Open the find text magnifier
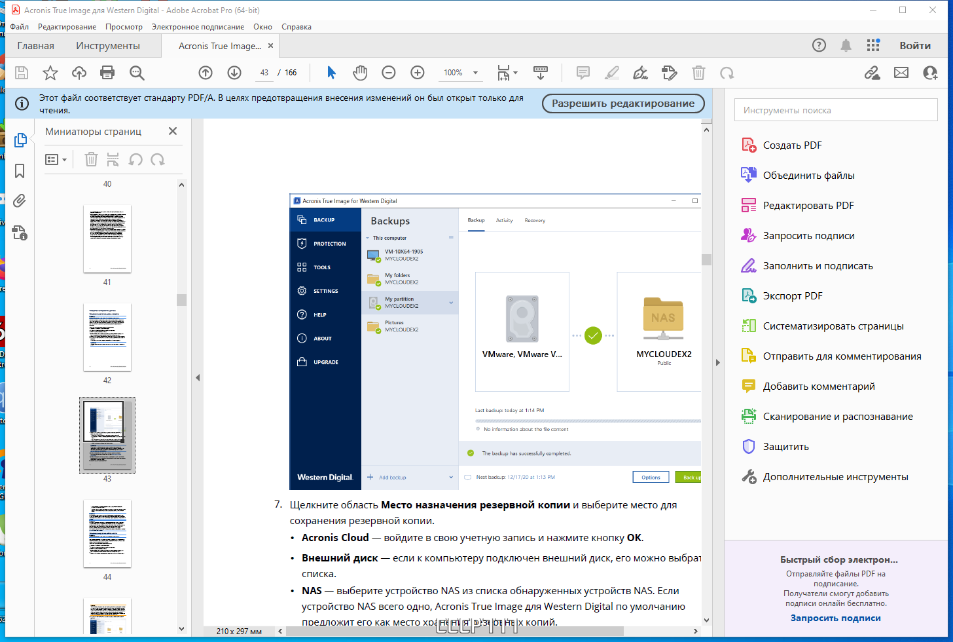The height and width of the screenshot is (642, 953). click(x=137, y=73)
